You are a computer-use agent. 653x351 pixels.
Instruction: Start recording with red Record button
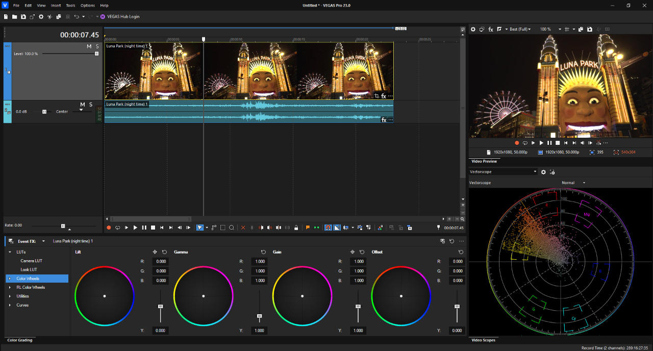coord(108,228)
